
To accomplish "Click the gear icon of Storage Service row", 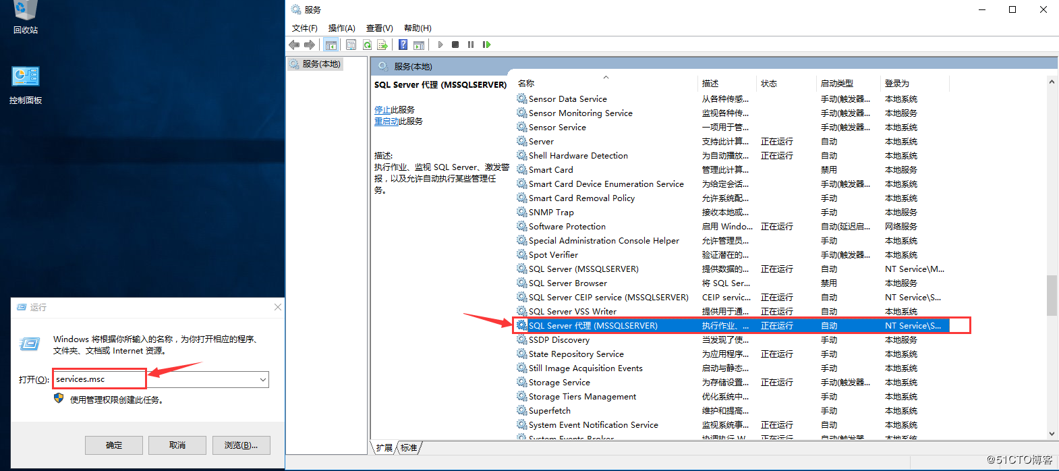I will tap(522, 382).
